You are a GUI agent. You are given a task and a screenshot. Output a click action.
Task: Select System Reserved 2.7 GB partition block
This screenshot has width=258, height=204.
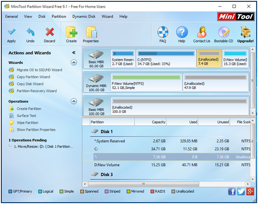tap(123, 58)
